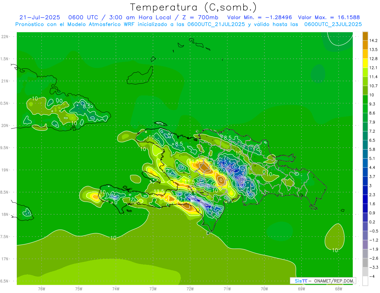Click the '72W' longitude axis label

tap(190, 289)
